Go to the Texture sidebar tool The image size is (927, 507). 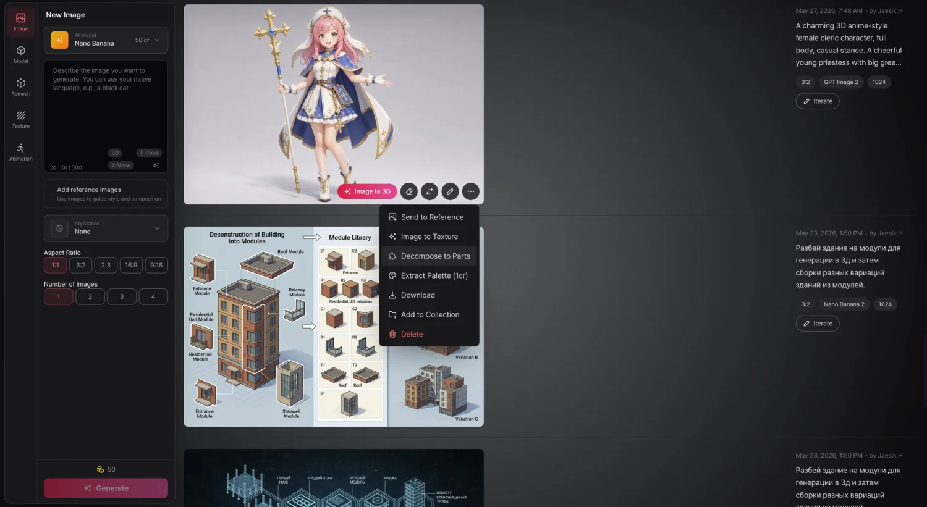20,120
